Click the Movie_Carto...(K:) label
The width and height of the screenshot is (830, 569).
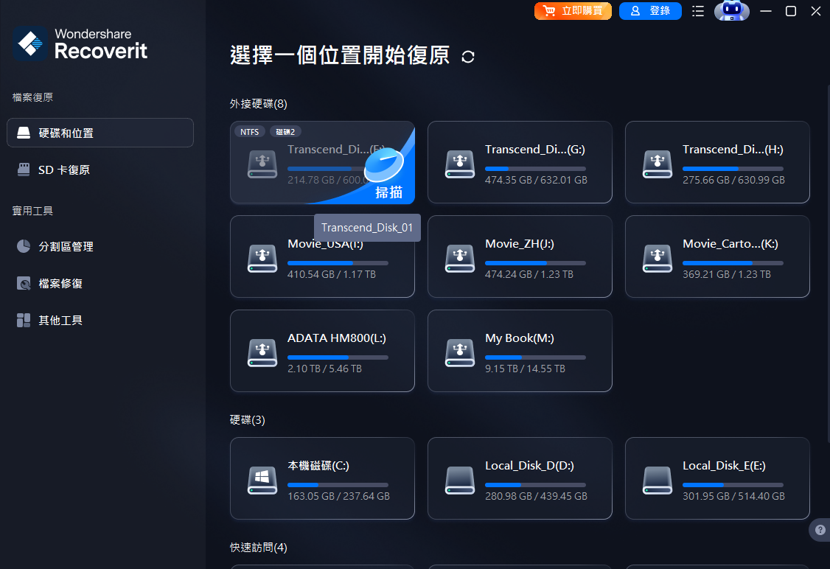(x=730, y=244)
